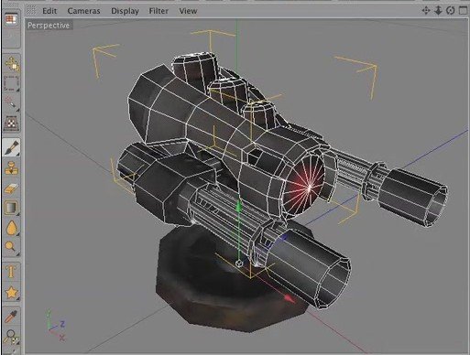Open the Paint Setup Wizard icon
Screen dimensions: 470x355
11,19
